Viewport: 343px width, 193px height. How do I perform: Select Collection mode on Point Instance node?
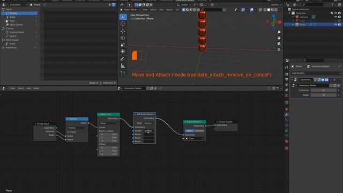(x=199, y=131)
